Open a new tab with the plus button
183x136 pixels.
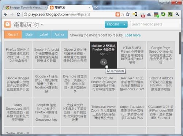pos(96,8)
